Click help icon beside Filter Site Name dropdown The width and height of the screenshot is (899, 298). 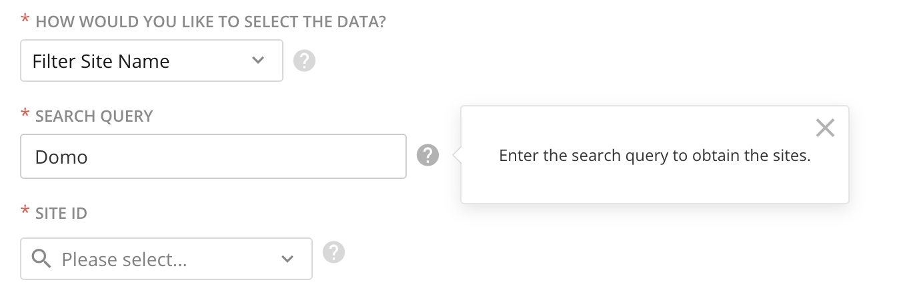[x=304, y=61]
